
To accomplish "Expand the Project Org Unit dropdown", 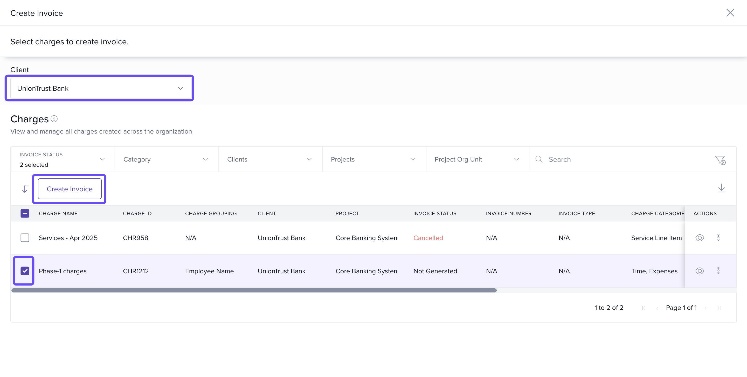I will [x=477, y=159].
